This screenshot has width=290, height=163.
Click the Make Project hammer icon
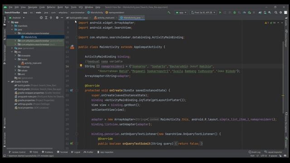pyautogui.click(x=169, y=12)
